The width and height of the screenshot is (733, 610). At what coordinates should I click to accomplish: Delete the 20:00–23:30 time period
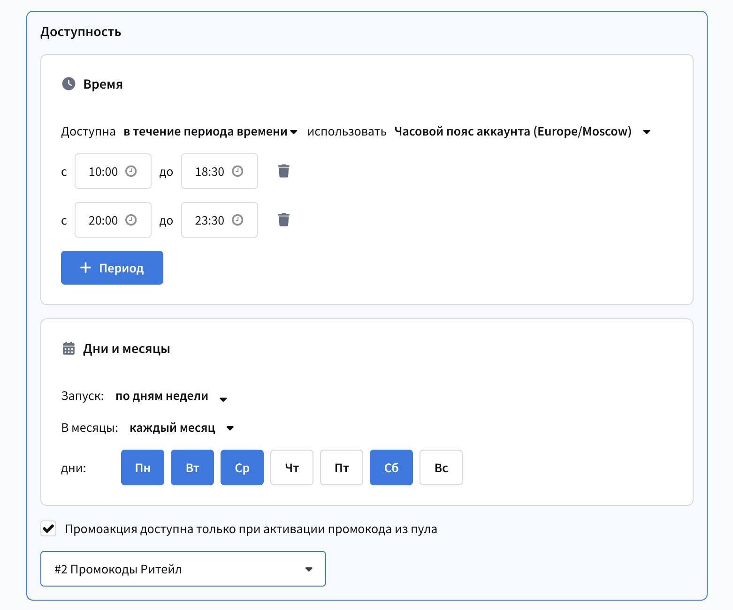point(283,220)
